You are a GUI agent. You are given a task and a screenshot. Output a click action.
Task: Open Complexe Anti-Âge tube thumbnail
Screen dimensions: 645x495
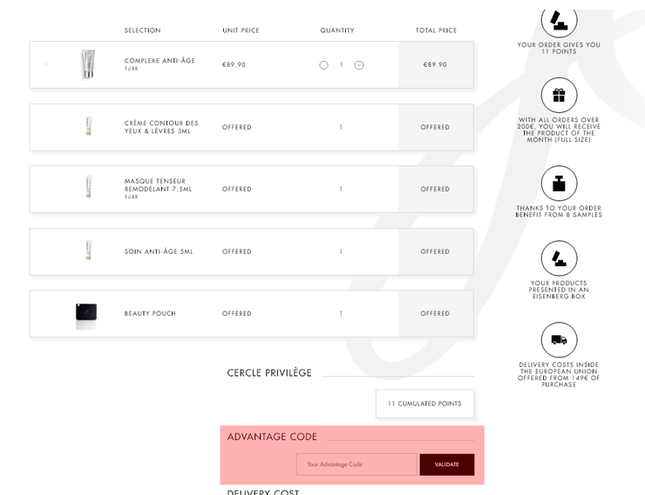(x=88, y=64)
